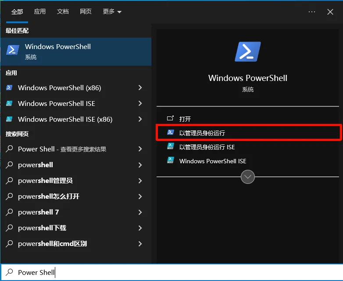Click the Windows PowerShell ISE (x86) icon
Screen dimensions: 343x281
(9, 119)
